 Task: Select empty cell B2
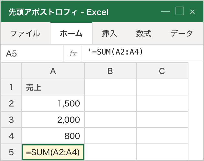click(x=110, y=103)
